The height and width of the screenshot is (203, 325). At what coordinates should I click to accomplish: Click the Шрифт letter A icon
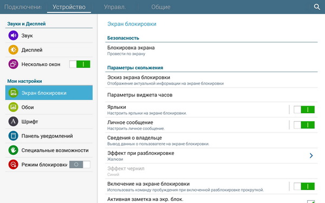point(13,121)
